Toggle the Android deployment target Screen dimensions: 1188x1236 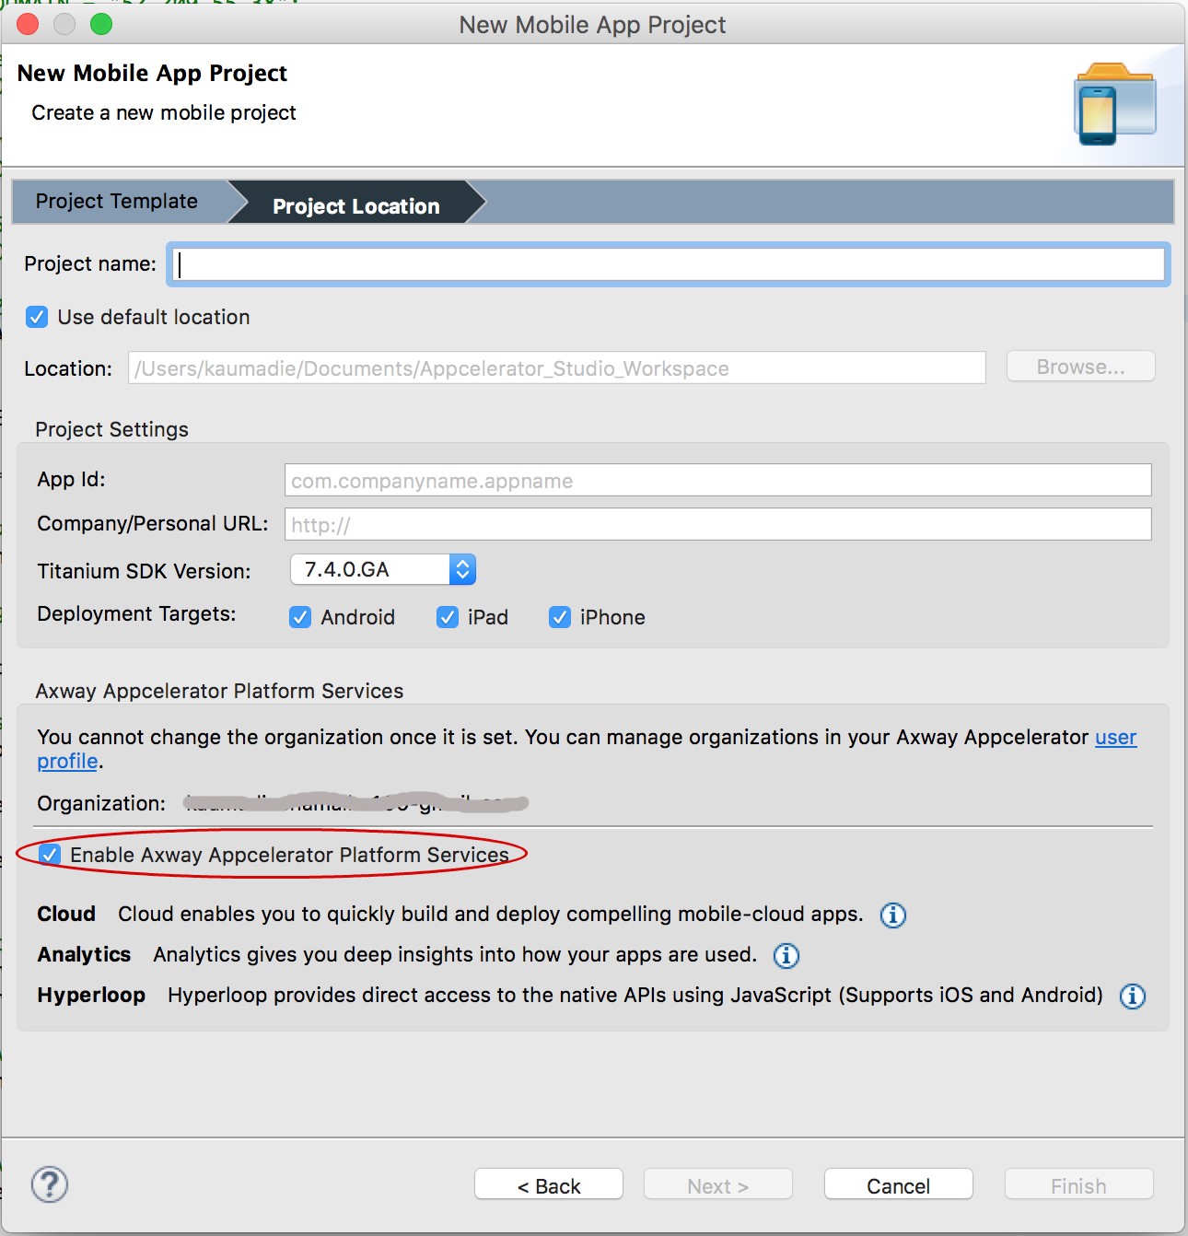[300, 617]
